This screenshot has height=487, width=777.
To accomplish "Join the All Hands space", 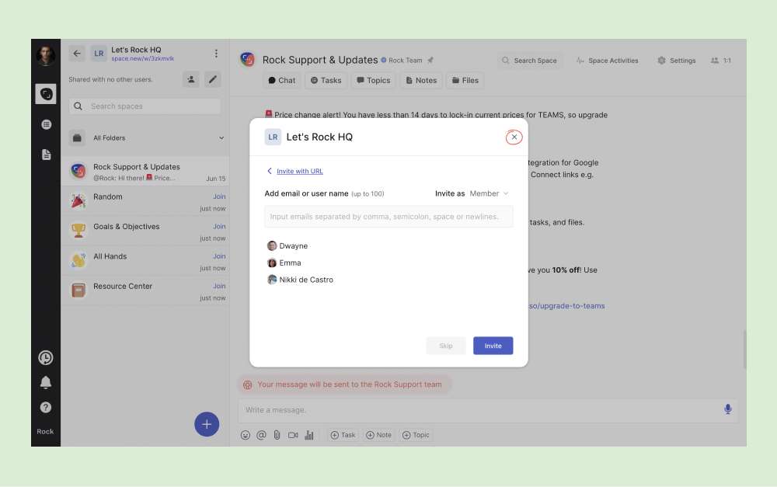I will pyautogui.click(x=219, y=256).
